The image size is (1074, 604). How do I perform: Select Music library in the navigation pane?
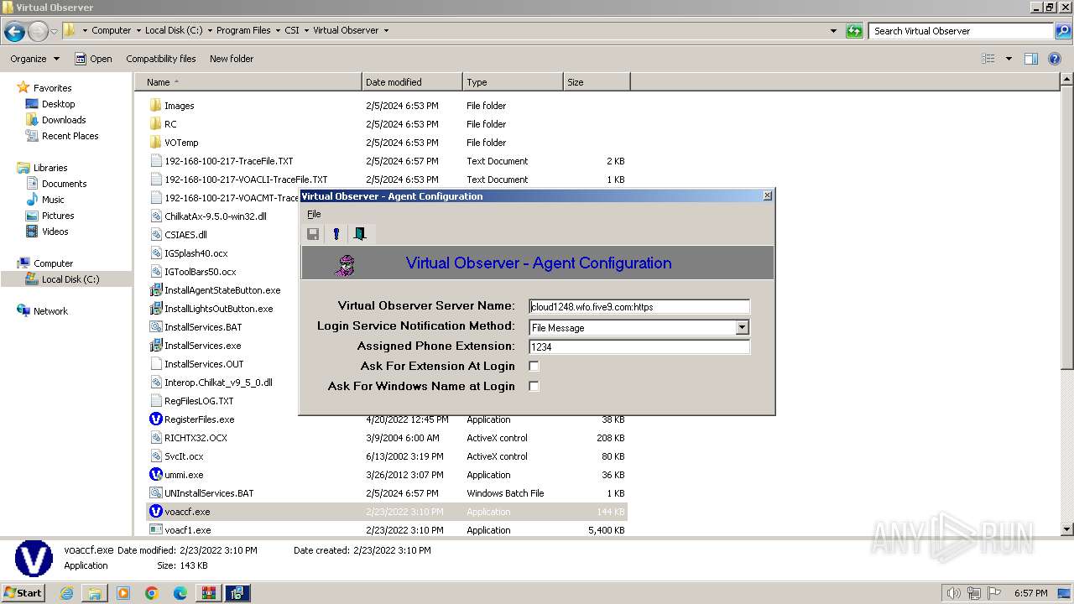(x=53, y=200)
